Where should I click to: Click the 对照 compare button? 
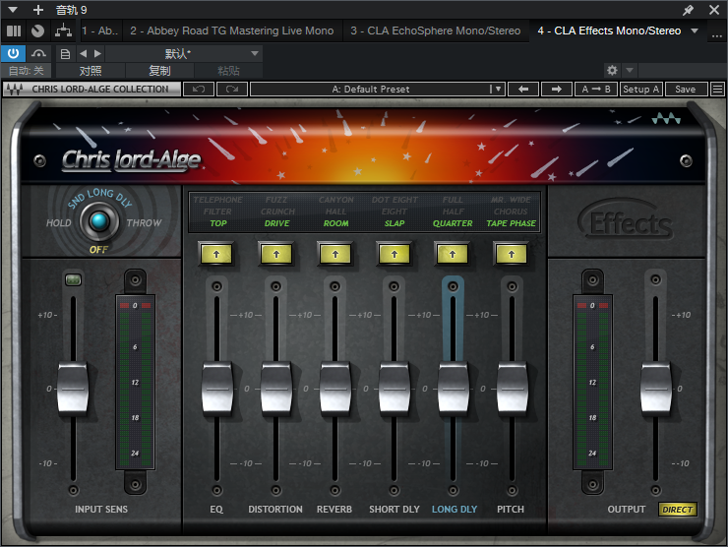(91, 71)
